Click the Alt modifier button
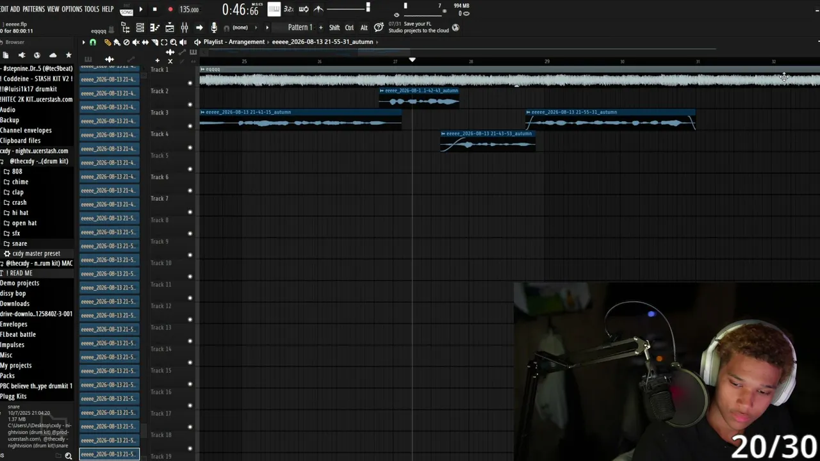The image size is (820, 461). point(364,28)
